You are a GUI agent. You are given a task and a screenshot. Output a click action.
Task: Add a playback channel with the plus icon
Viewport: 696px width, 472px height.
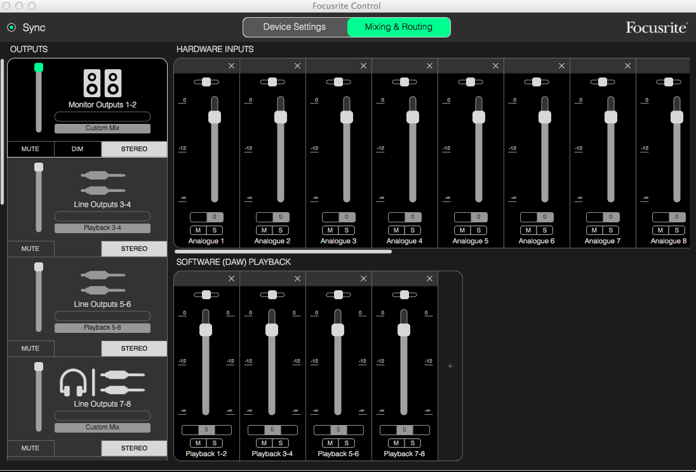(450, 366)
